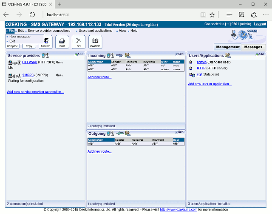
Task: Click User column header in Outgoing table
Action: pyautogui.click(x=178, y=140)
